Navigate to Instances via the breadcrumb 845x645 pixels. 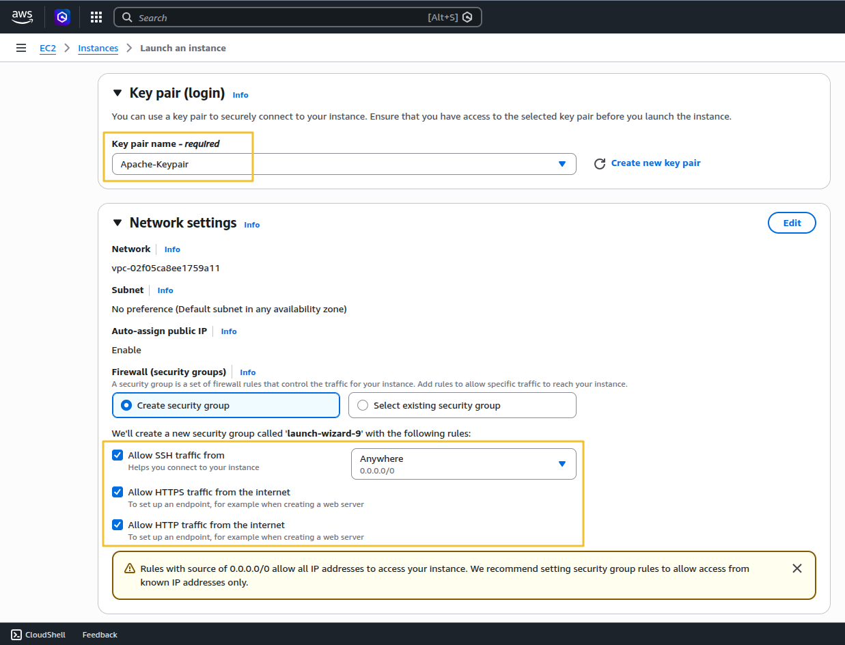click(x=98, y=48)
